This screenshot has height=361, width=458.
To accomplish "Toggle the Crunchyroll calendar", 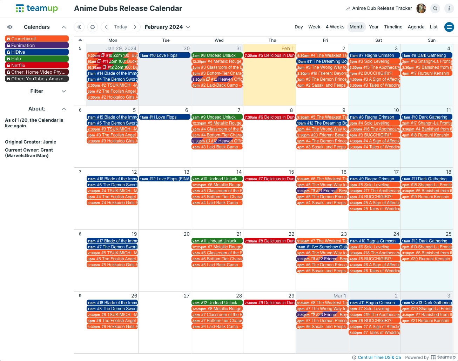I will tap(37, 39).
